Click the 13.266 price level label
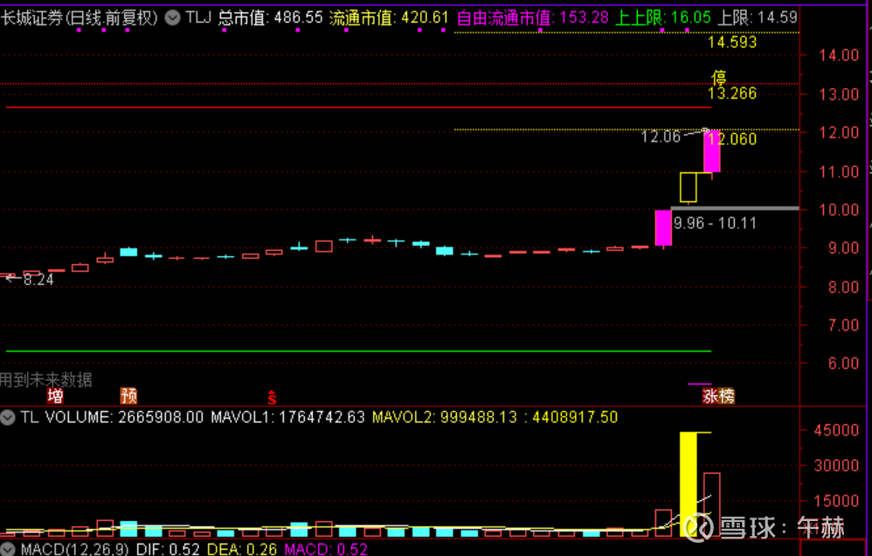This screenshot has width=872, height=556. tap(732, 94)
